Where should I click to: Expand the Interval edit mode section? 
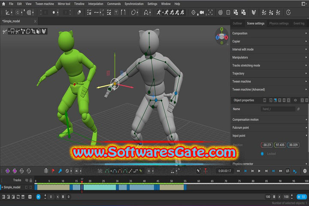point(269,49)
